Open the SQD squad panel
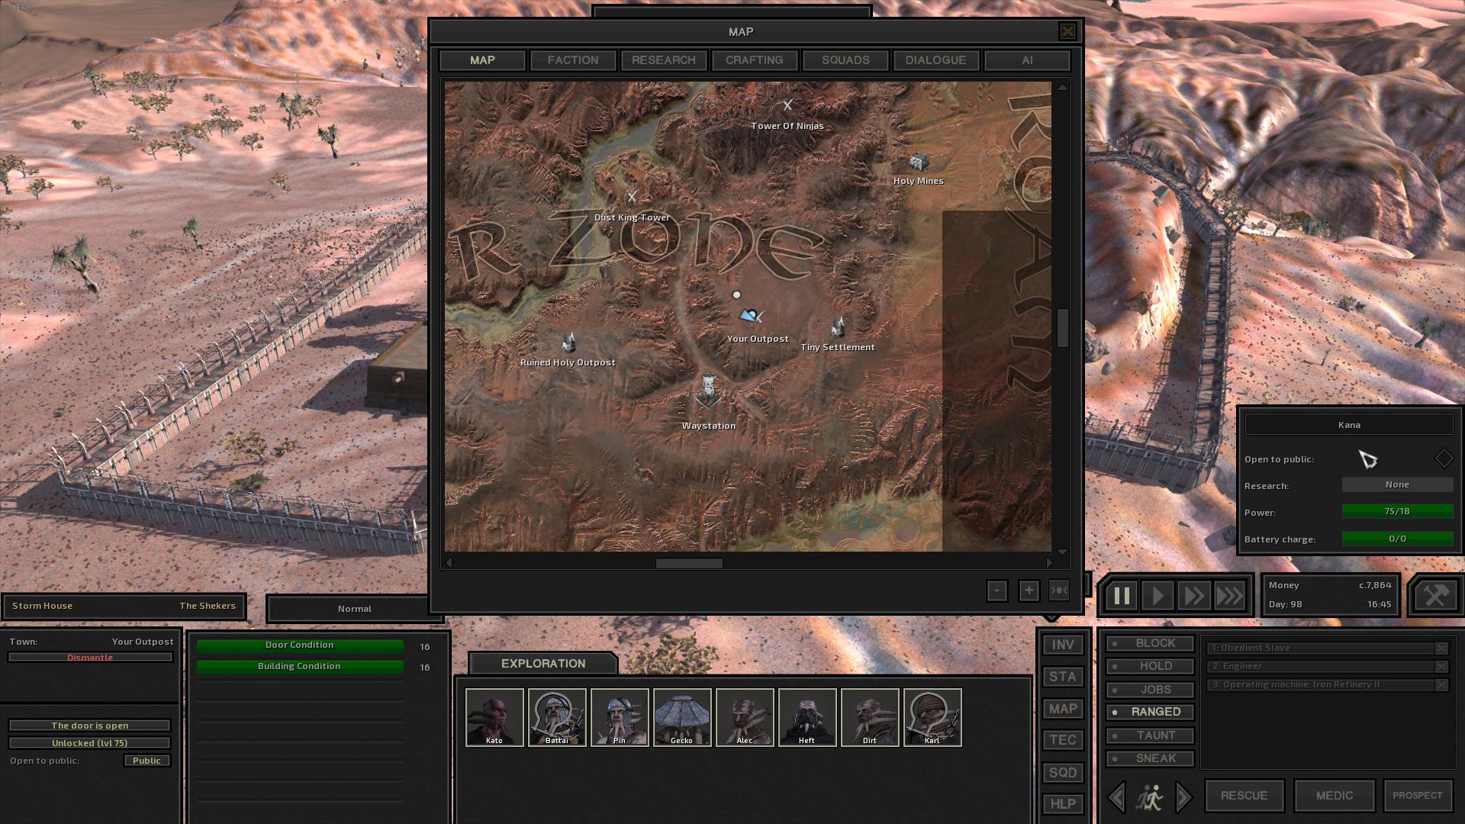The image size is (1465, 824). click(x=1063, y=773)
